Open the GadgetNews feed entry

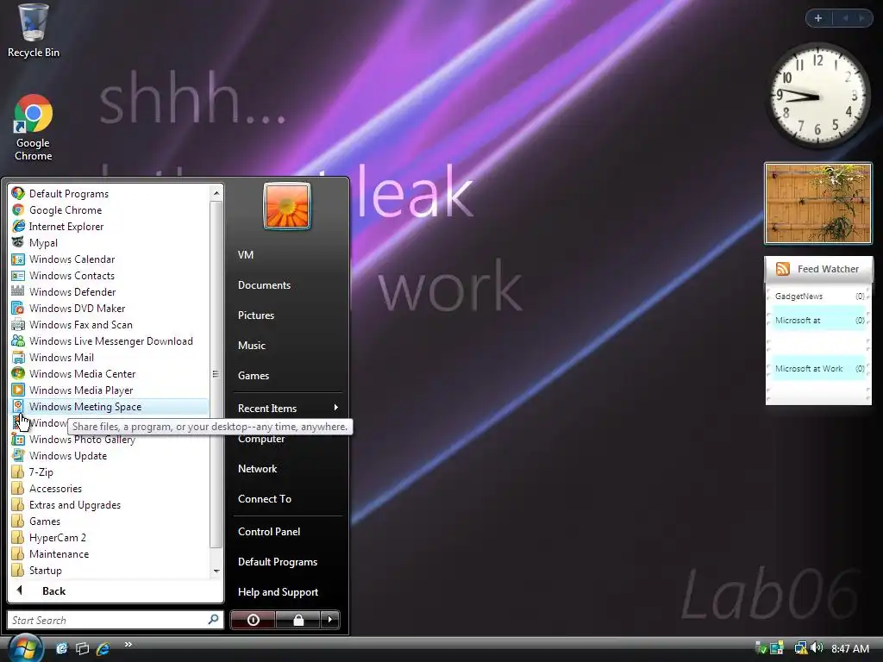pos(818,297)
